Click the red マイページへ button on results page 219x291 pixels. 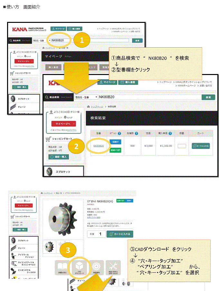[63, 124]
